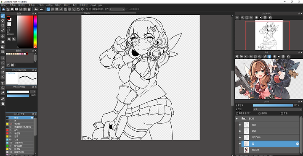
Task: Select the Dot tool below Eraser
Action: click(x=3, y=25)
